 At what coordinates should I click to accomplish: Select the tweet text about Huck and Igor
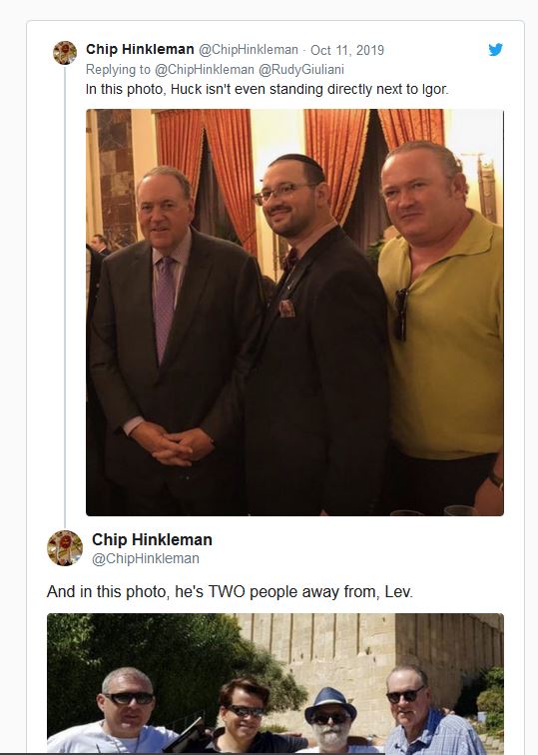(268, 90)
